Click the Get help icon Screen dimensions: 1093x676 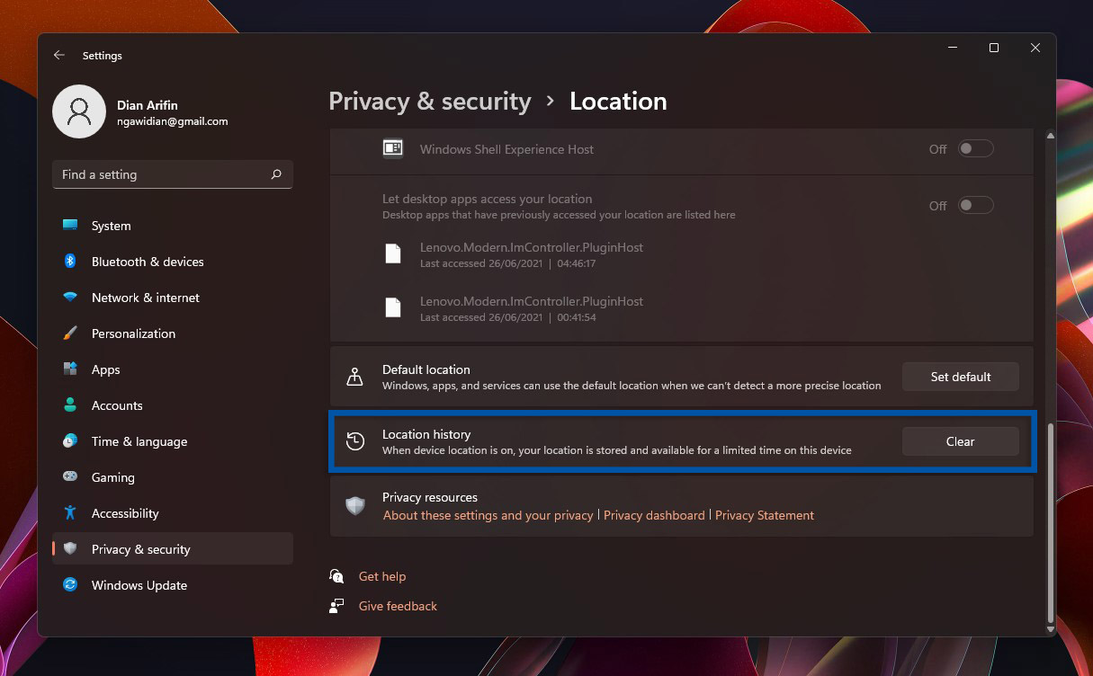click(337, 576)
